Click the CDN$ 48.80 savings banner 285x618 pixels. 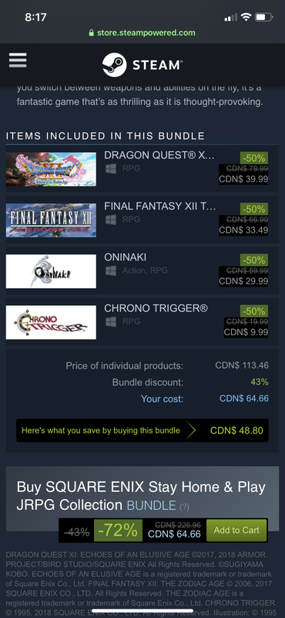pos(142,430)
